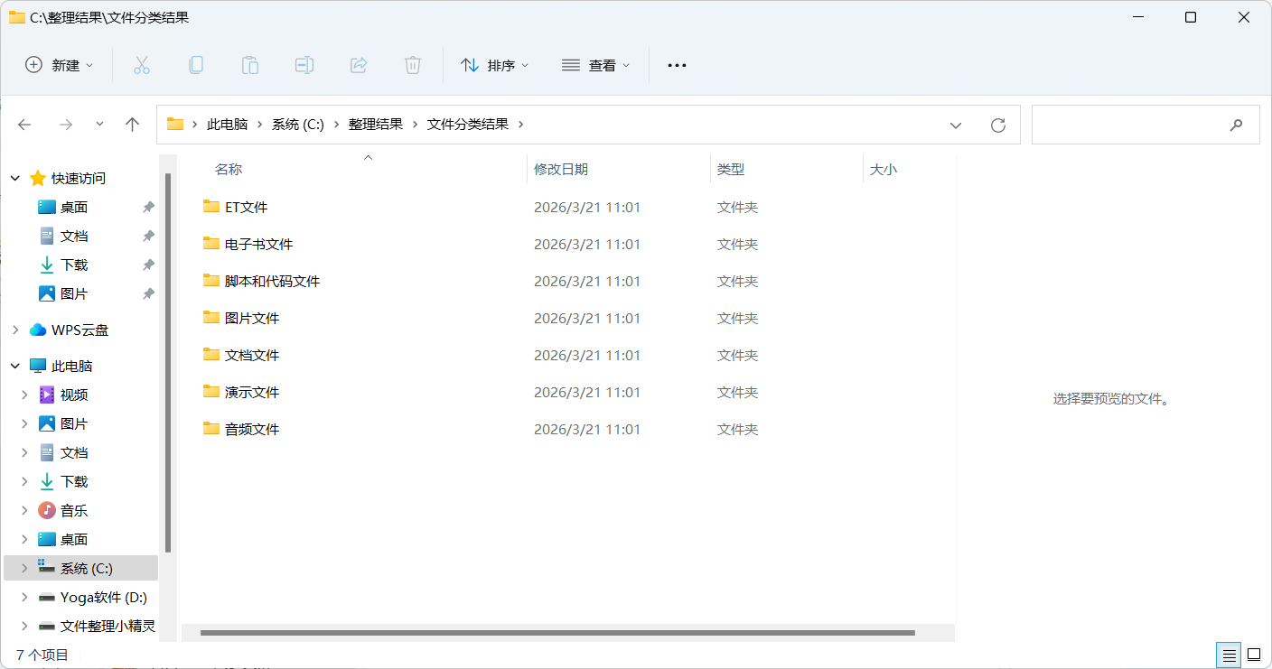Switch to large thumbnails view in status bar
The image size is (1272, 669).
coord(1254,655)
